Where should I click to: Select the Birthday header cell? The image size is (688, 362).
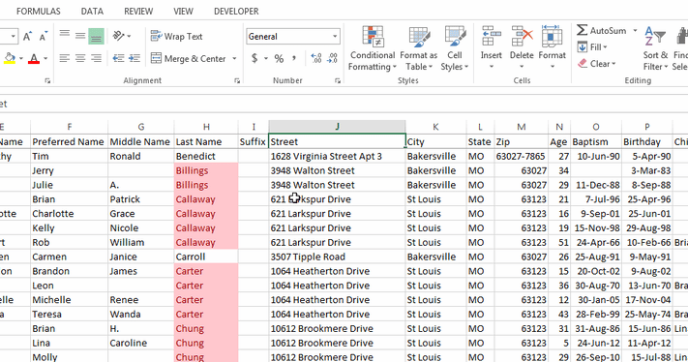[x=647, y=141]
